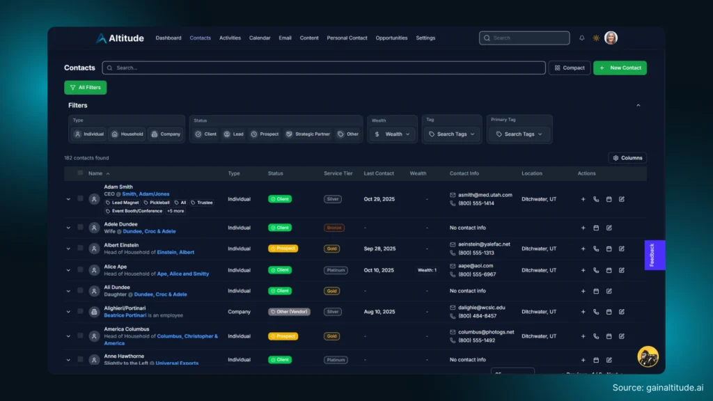Select the Individual type filter
Screen dimensions: 713x401
point(88,134)
